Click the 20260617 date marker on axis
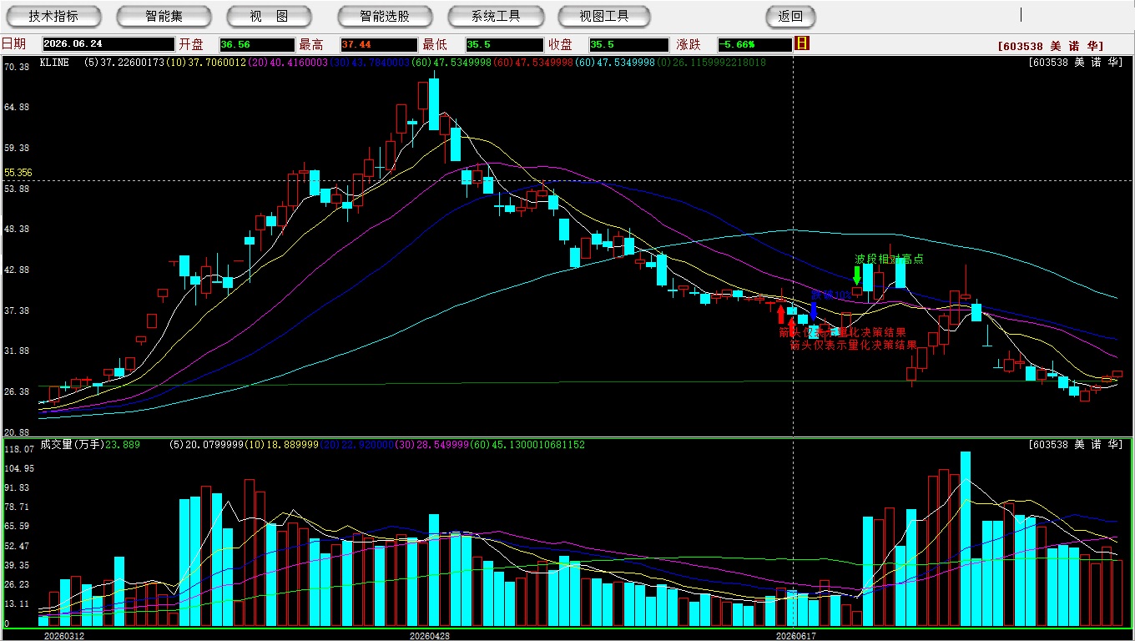Viewport: 1135px width, 641px height. click(795, 635)
